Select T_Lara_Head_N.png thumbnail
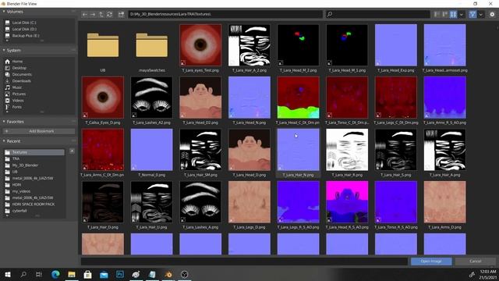Image resolution: width=499 pixels, height=281 pixels. (249, 98)
